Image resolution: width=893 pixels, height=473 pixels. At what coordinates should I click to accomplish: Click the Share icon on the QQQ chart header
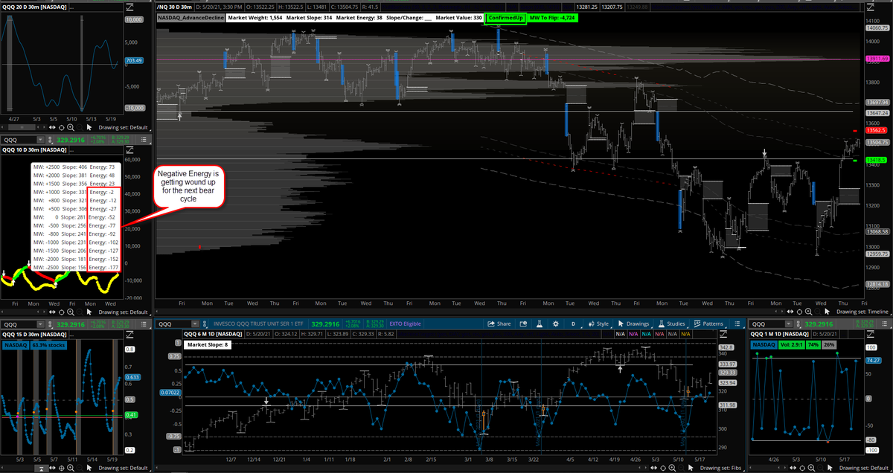500,324
